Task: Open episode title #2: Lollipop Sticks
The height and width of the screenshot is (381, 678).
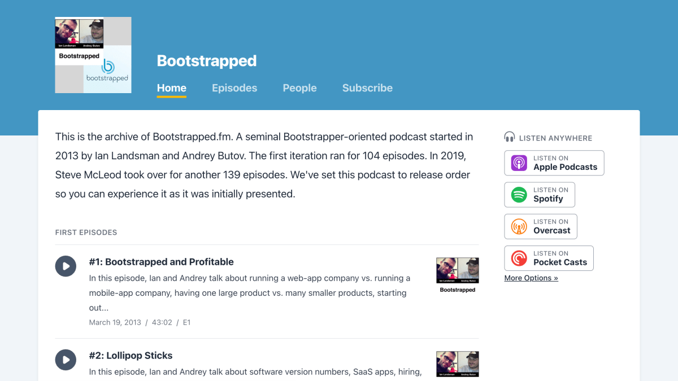Action: pos(131,356)
